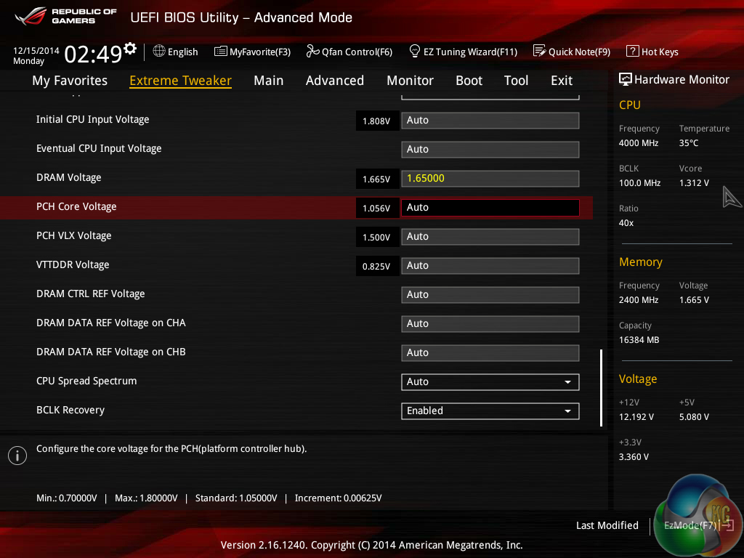
Task: Click the Initial CPU Input Voltage field
Action: [490, 121]
